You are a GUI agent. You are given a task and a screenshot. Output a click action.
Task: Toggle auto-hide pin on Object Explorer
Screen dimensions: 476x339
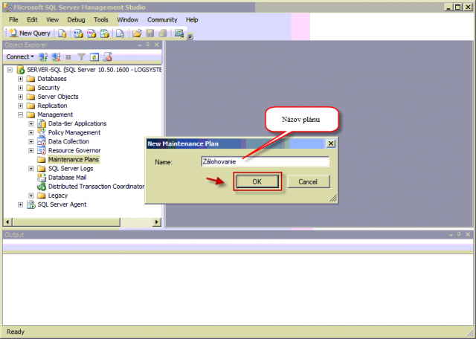click(x=148, y=45)
